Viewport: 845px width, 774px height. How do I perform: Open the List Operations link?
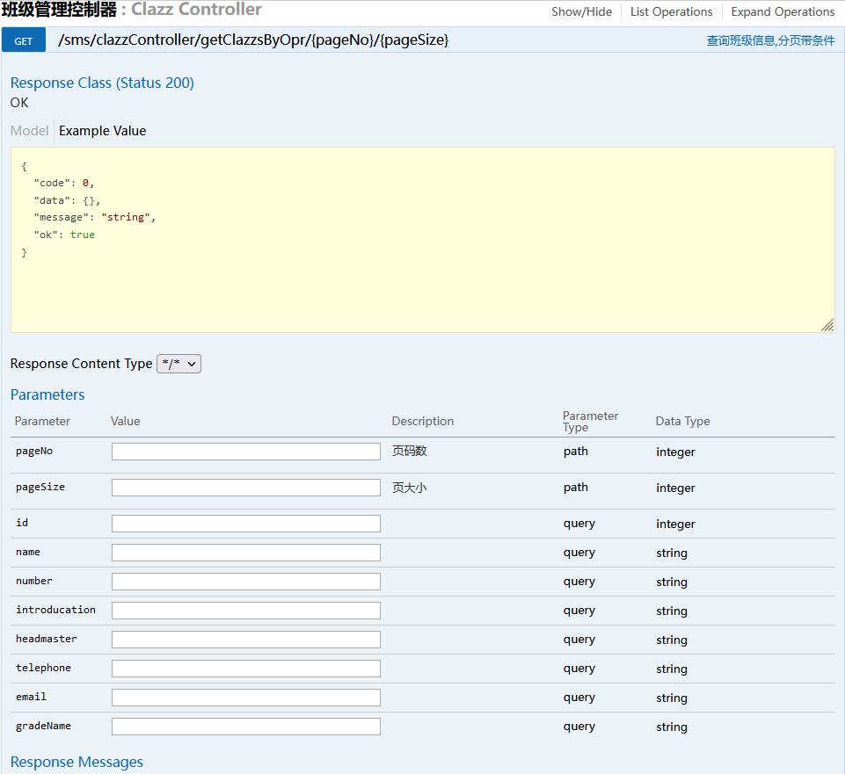pyautogui.click(x=671, y=11)
